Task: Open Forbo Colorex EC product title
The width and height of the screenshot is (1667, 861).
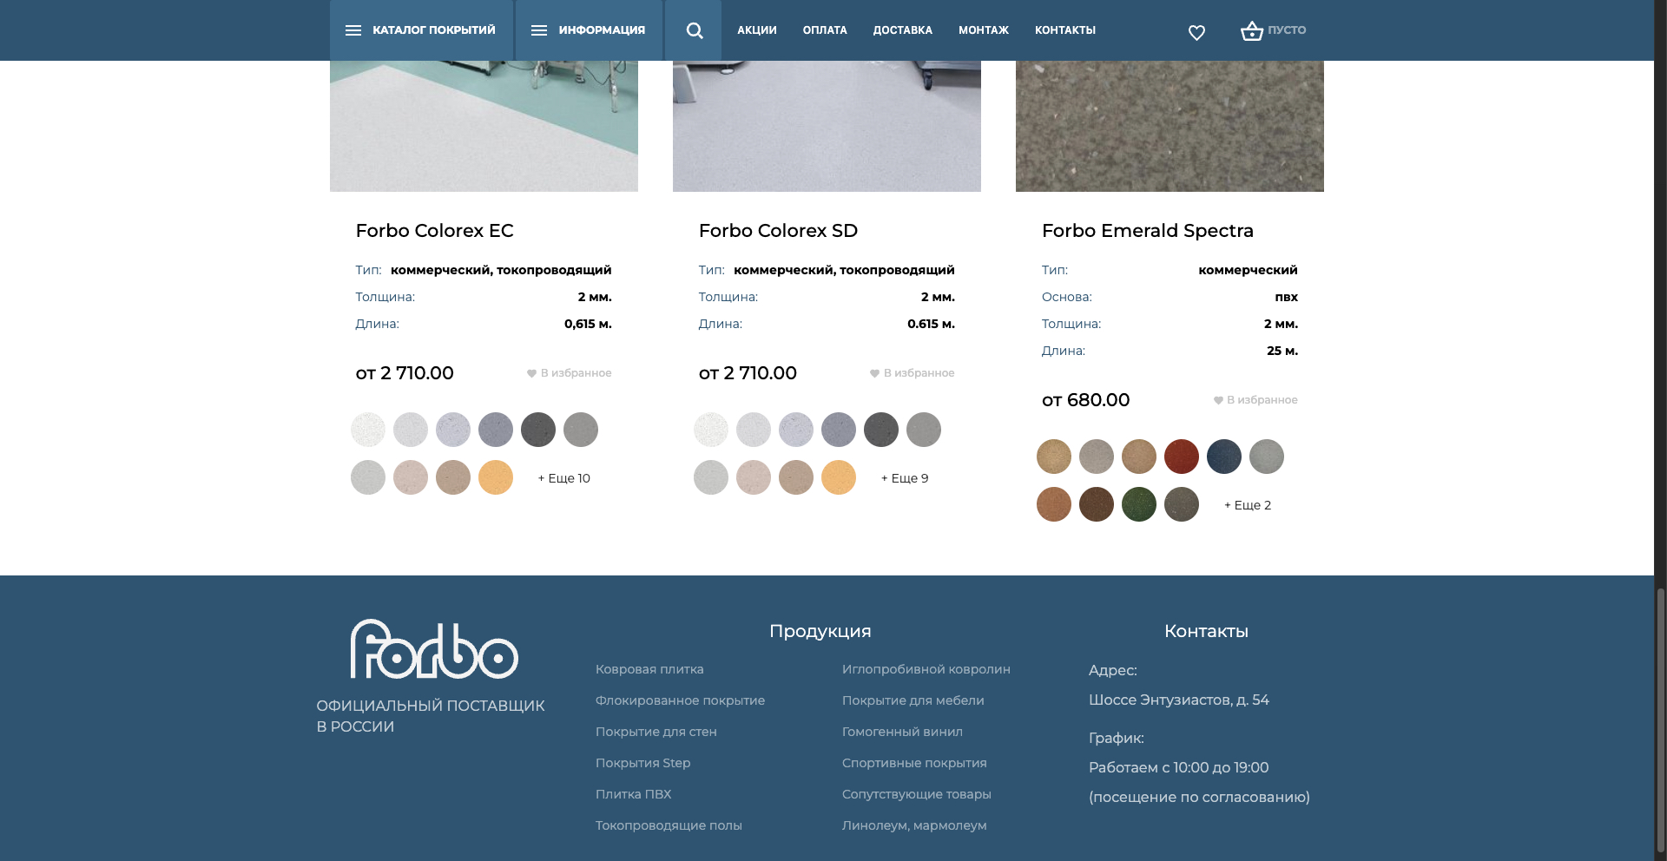Action: tap(434, 231)
